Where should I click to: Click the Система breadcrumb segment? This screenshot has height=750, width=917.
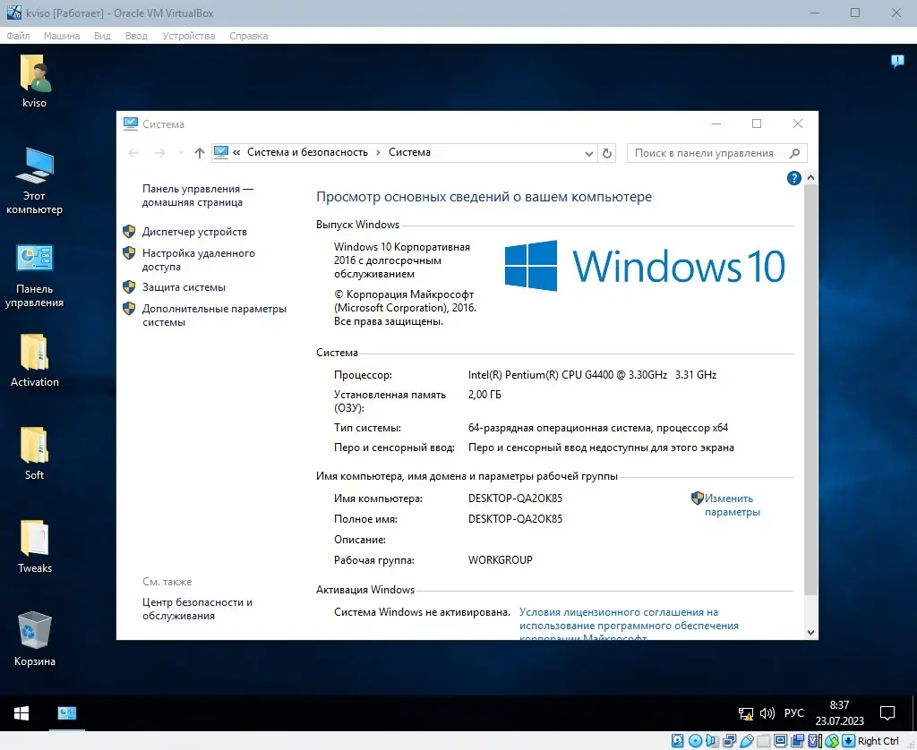click(x=409, y=152)
